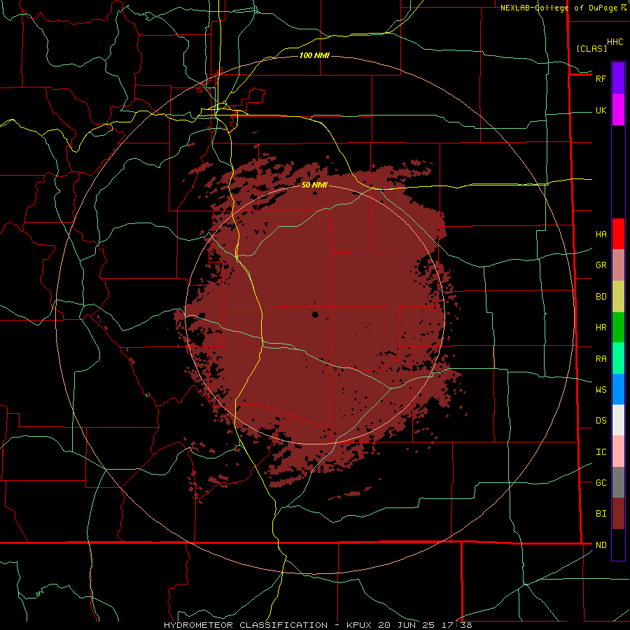Click the BD legend label
Screen dimensions: 630x630
tap(601, 297)
